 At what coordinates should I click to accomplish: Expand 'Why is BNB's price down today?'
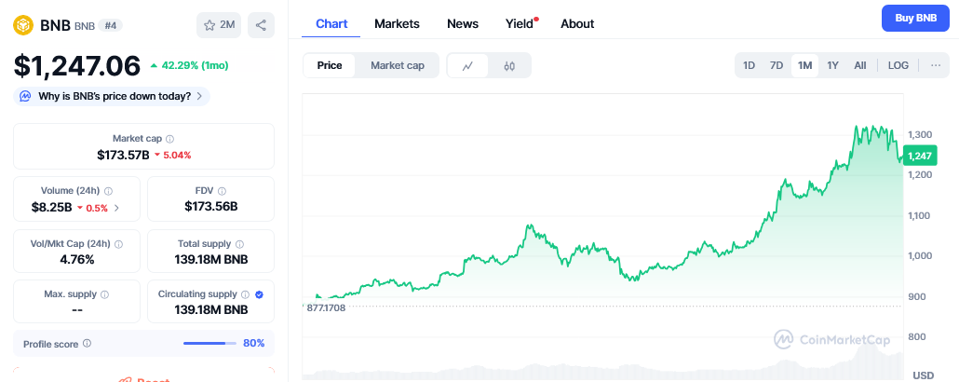pyautogui.click(x=112, y=96)
